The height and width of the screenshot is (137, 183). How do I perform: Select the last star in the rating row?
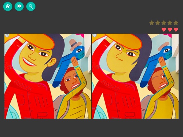click(x=176, y=23)
